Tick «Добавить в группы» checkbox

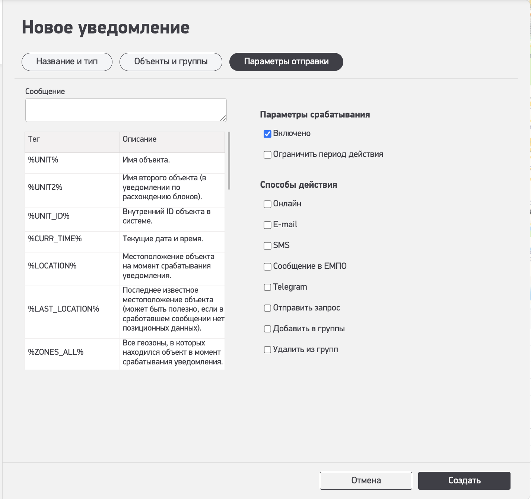click(x=267, y=329)
